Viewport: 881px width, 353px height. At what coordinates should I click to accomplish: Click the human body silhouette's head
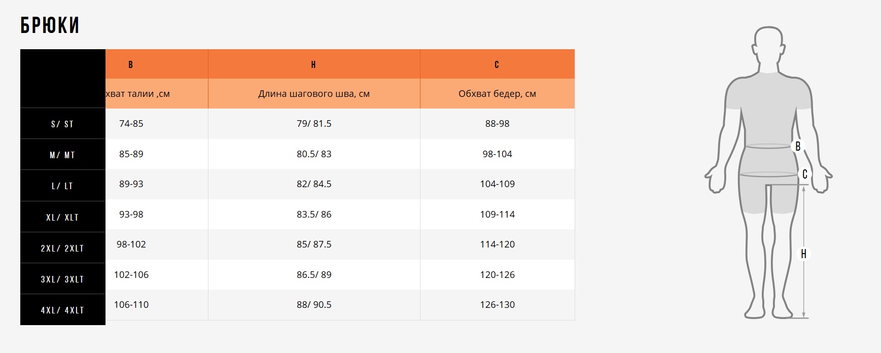(769, 45)
